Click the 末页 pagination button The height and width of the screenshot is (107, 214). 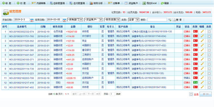point(98,94)
